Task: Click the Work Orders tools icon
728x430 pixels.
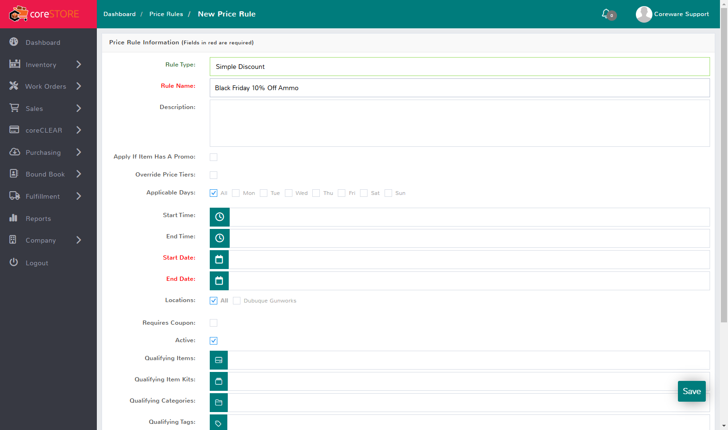Action: click(x=14, y=86)
